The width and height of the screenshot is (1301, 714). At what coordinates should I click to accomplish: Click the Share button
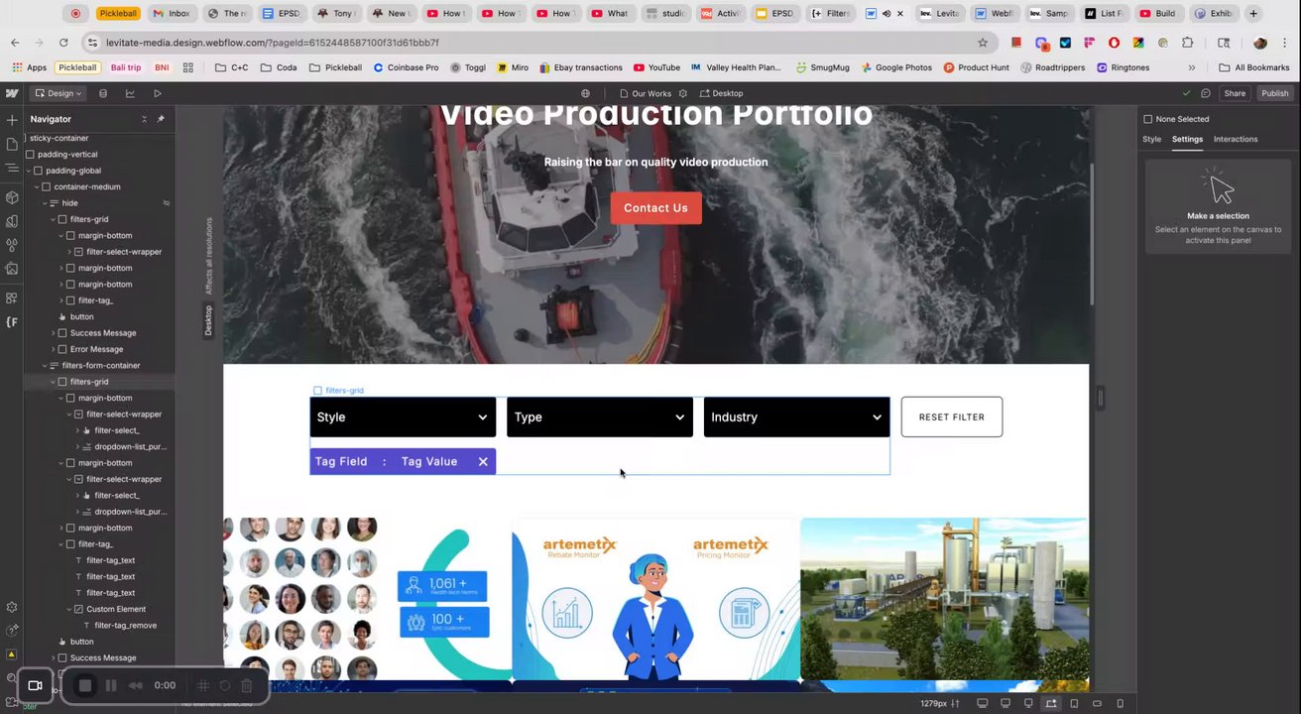1235,93
